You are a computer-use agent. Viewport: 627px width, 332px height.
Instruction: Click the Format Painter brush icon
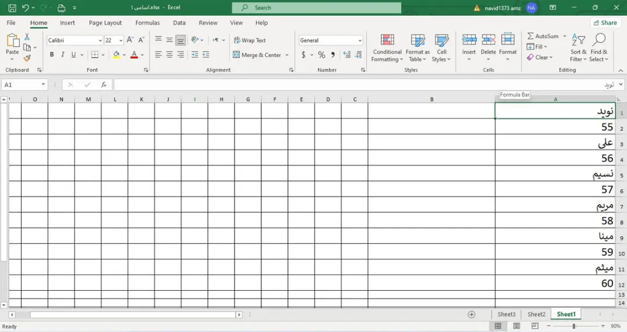[x=27, y=59]
